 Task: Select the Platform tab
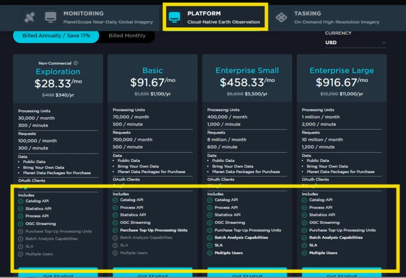pos(215,17)
